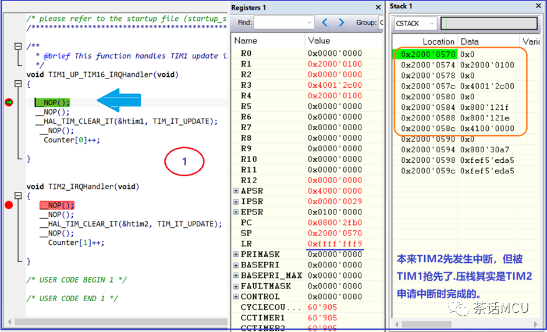Image resolution: width=547 pixels, height=332 pixels.
Task: Click the Value column header in Registers
Action: coord(343,41)
